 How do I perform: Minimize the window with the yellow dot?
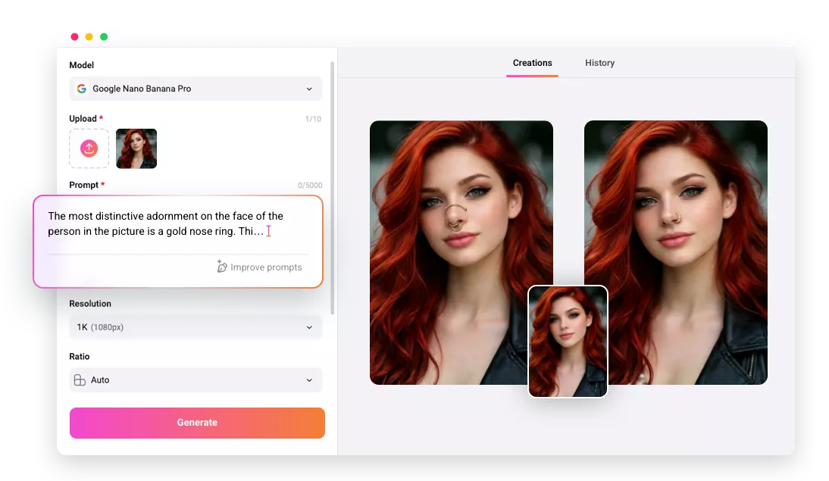[x=89, y=36]
